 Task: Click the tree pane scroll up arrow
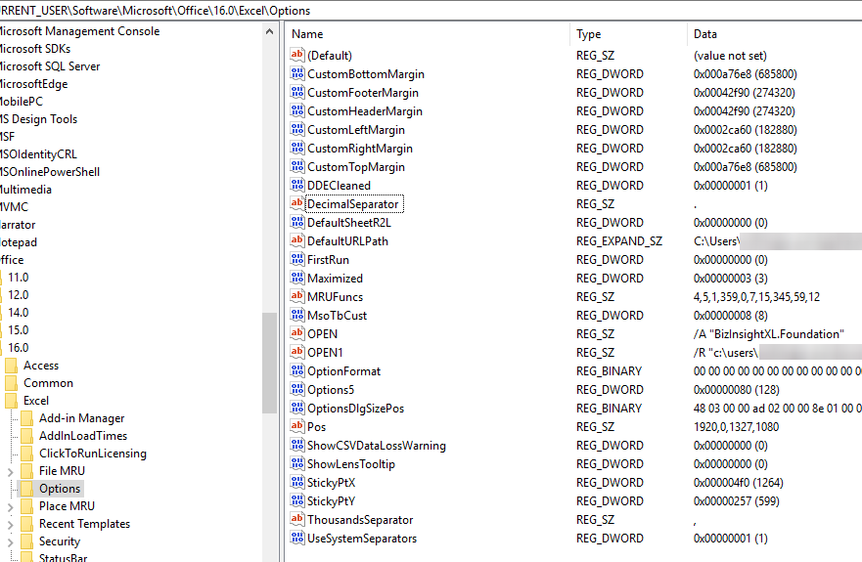tap(269, 31)
